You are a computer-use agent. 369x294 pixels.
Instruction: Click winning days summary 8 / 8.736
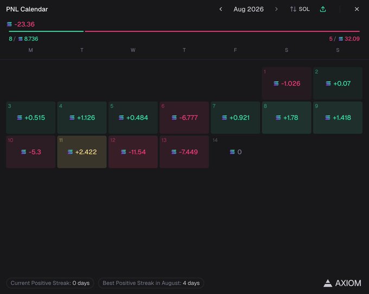pos(23,39)
